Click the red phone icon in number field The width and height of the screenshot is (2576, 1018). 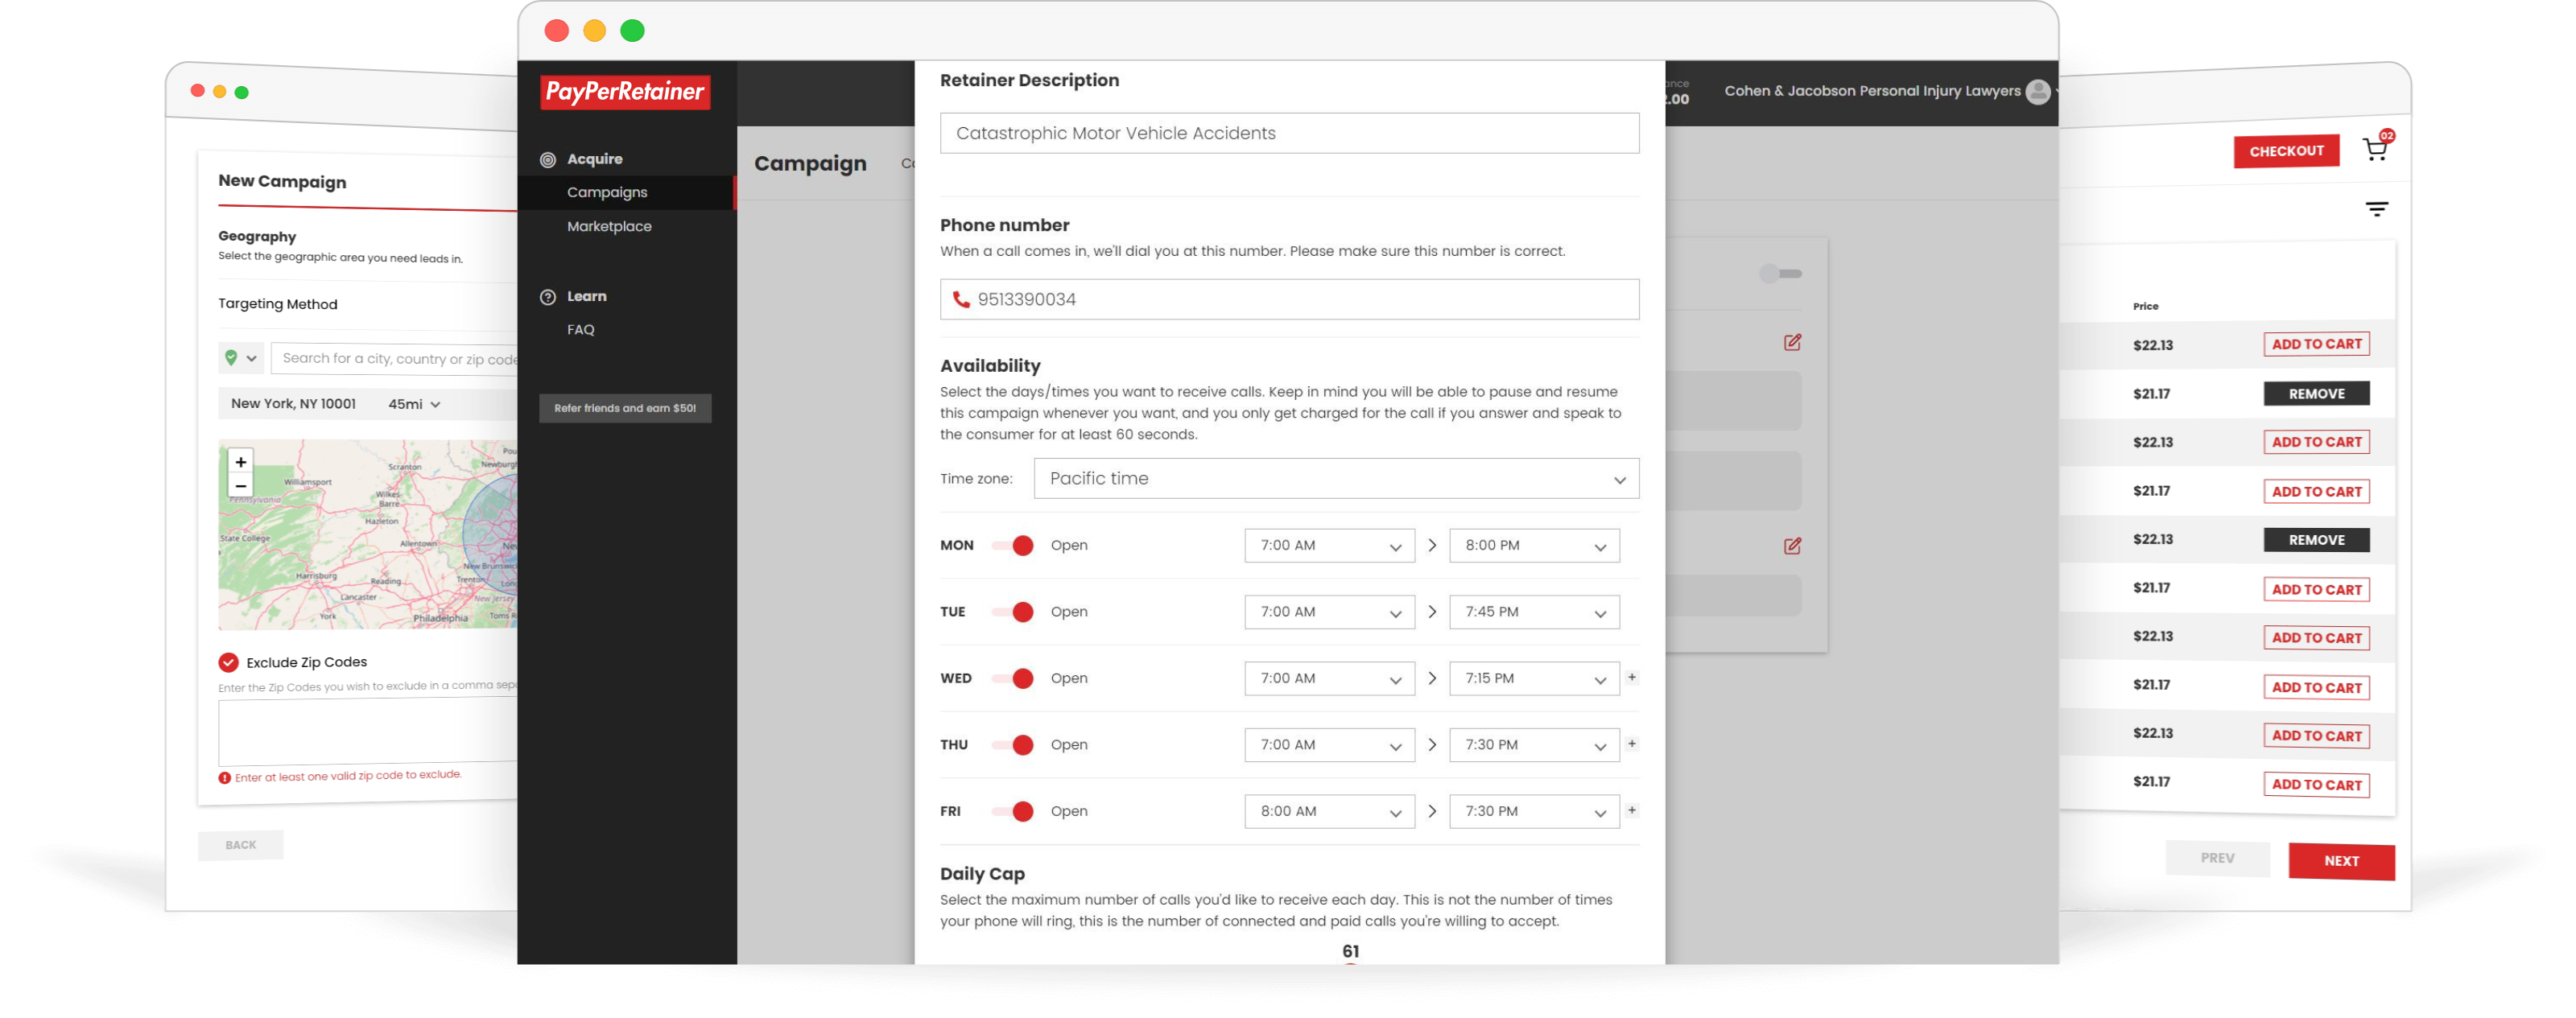click(x=961, y=299)
